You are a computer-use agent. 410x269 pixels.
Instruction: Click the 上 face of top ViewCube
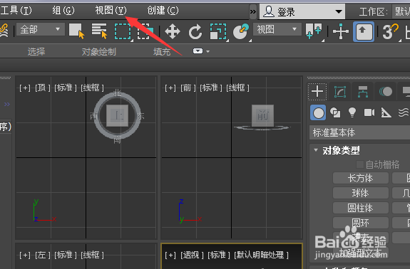pos(118,115)
